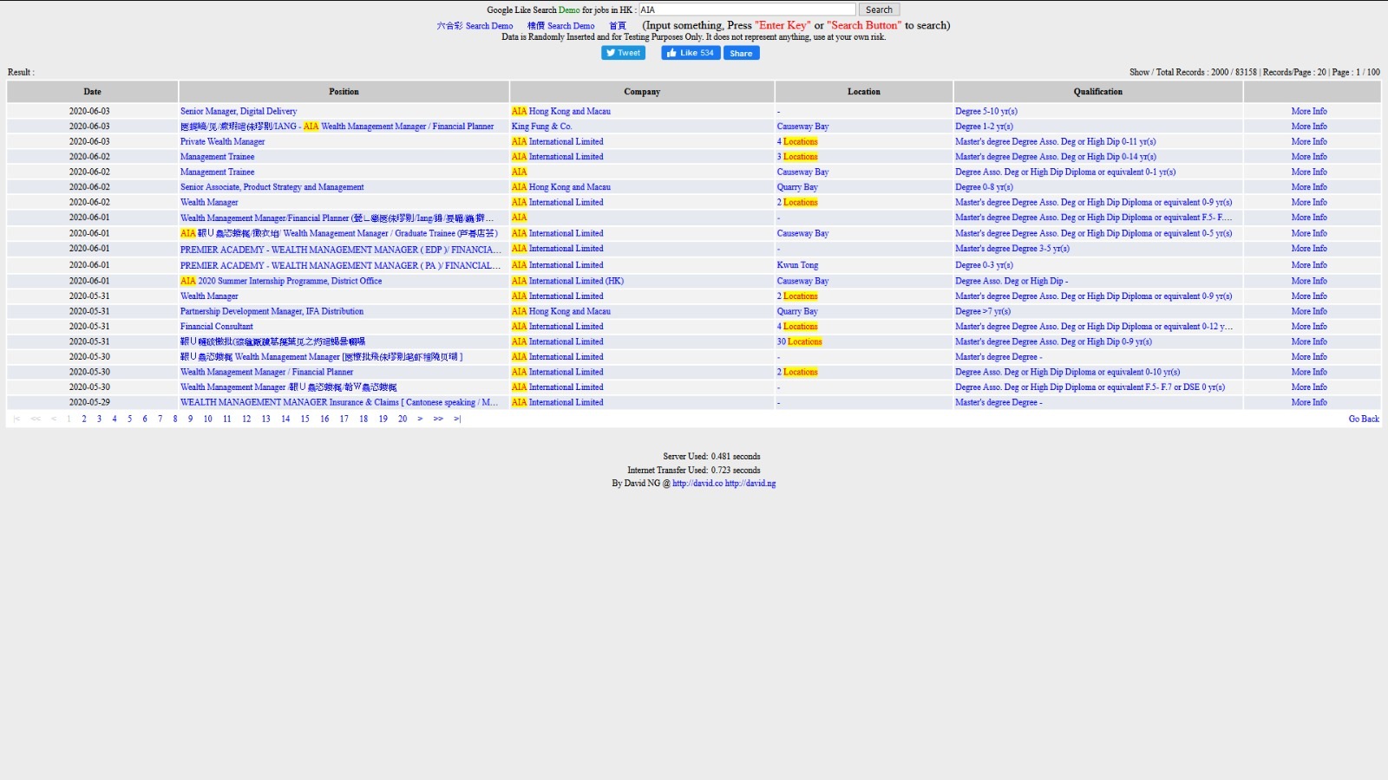This screenshot has width=1388, height=780.
Task: Open More Info for Financial Consultant row
Action: click(1309, 326)
